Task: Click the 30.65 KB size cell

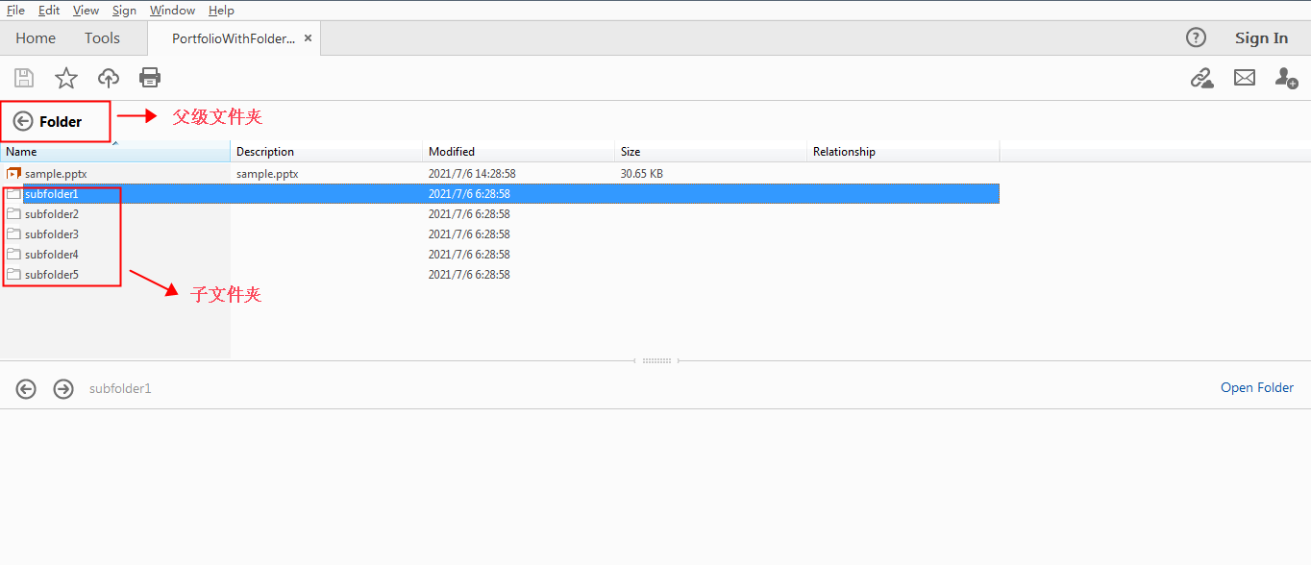Action: pos(642,174)
